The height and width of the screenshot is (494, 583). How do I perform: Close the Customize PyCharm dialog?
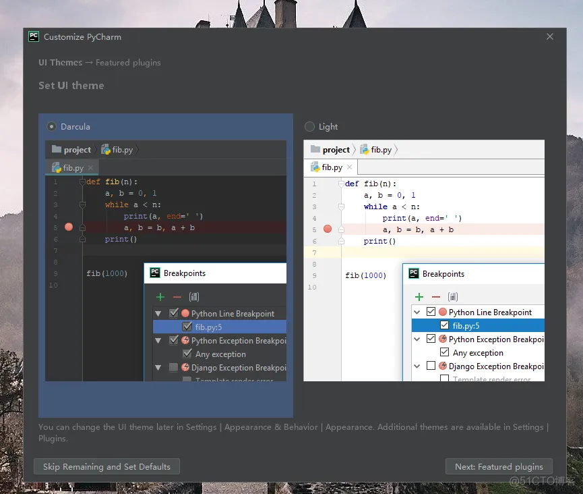(550, 36)
